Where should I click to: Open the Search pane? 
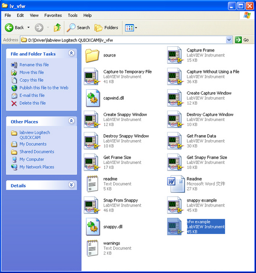(x=78, y=27)
